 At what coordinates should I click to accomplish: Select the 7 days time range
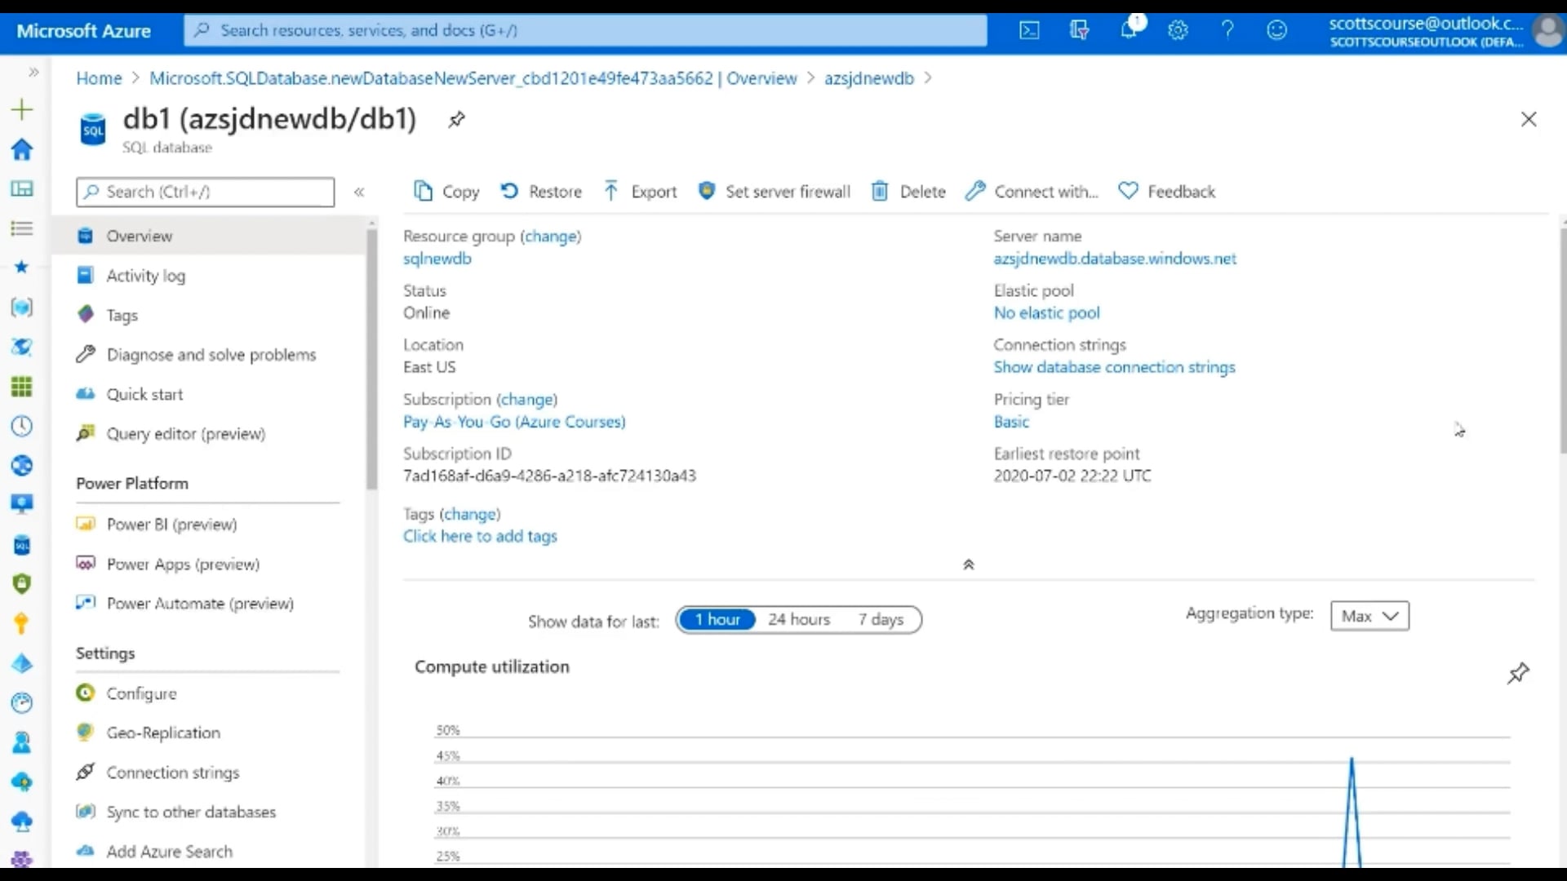pos(881,619)
